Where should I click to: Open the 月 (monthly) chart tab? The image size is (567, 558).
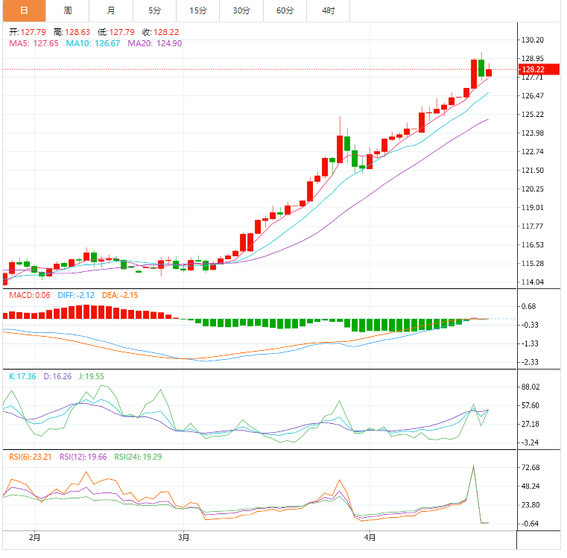coord(110,10)
